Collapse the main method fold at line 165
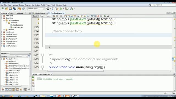The width and height of the screenshot is (176, 99). click(42, 67)
